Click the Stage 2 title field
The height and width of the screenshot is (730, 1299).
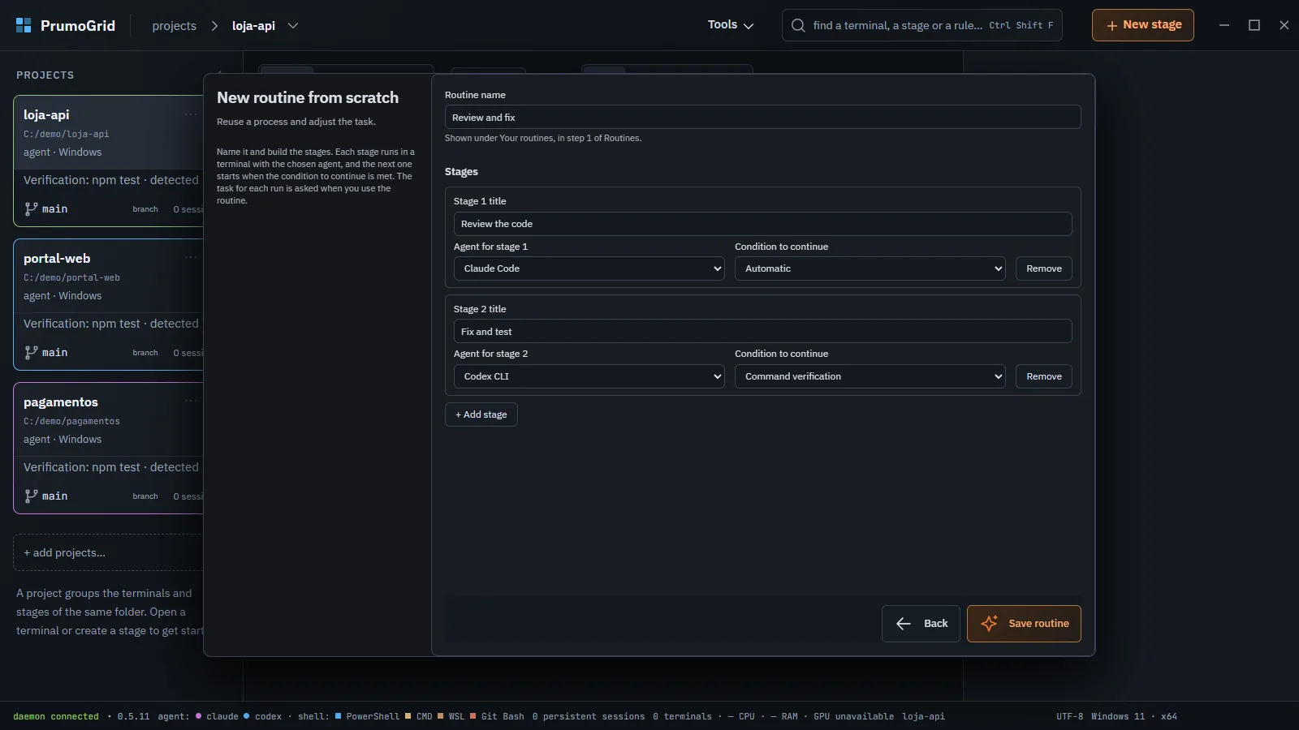tap(762, 331)
